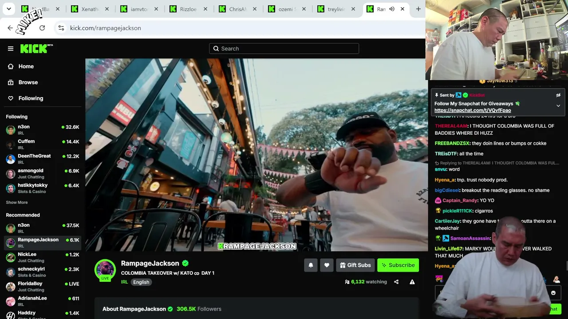568x319 pixels.
Task: Open FloridaBoy channel in Recommended
Action: [x=43, y=287]
